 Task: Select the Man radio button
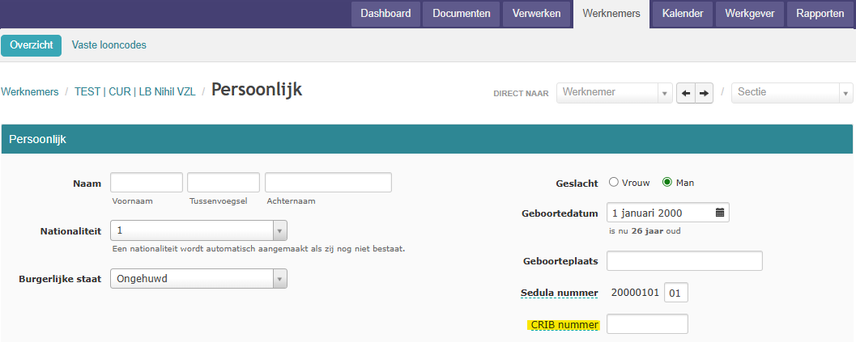pos(666,182)
